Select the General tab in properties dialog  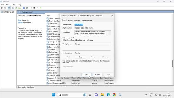(64, 20)
